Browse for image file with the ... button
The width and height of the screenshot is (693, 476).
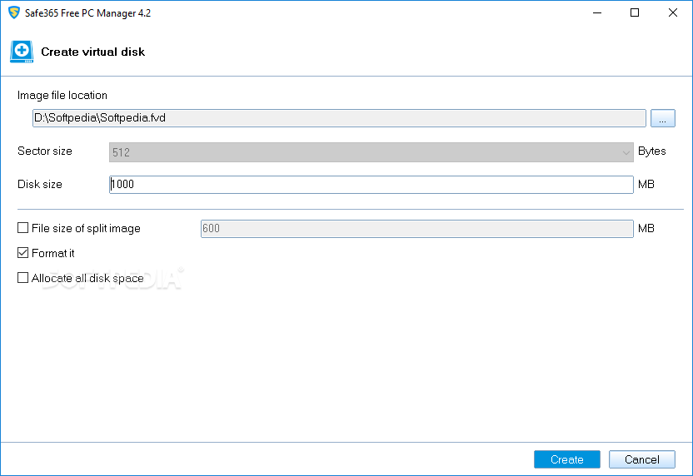tap(662, 118)
